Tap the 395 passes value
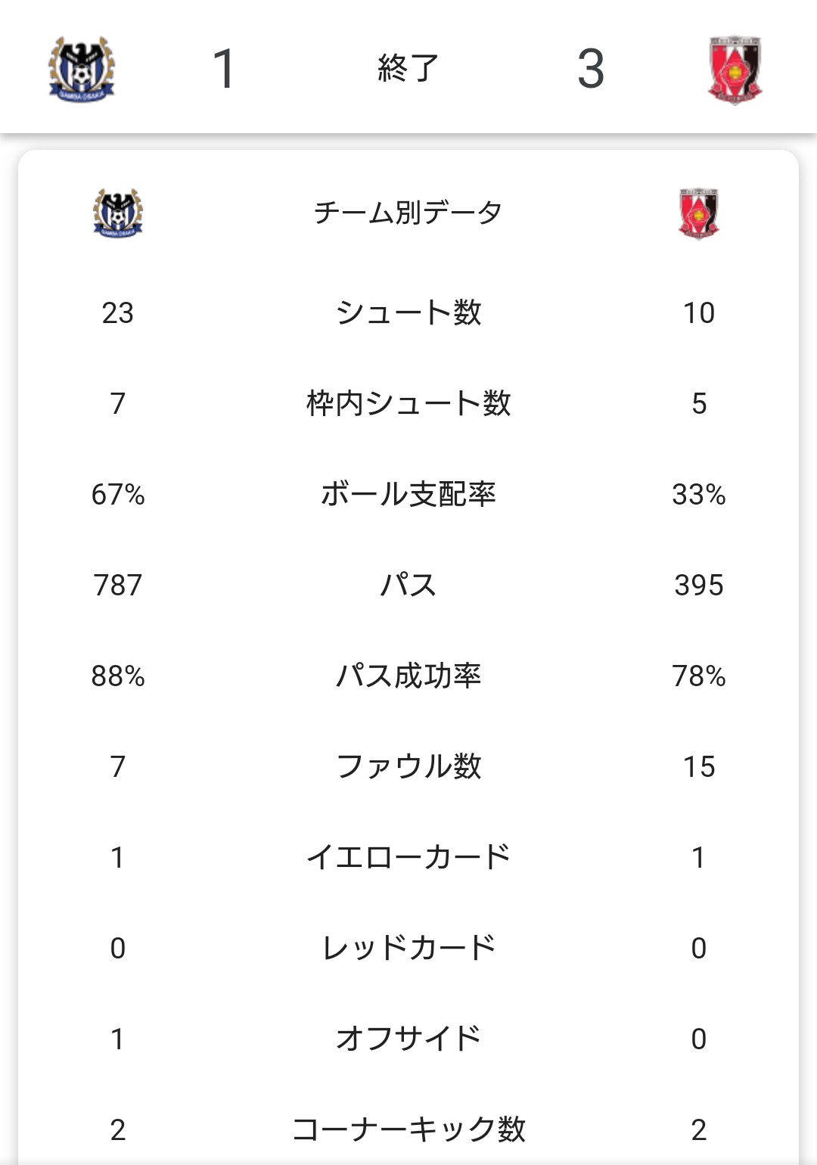817x1165 pixels. [x=698, y=585]
